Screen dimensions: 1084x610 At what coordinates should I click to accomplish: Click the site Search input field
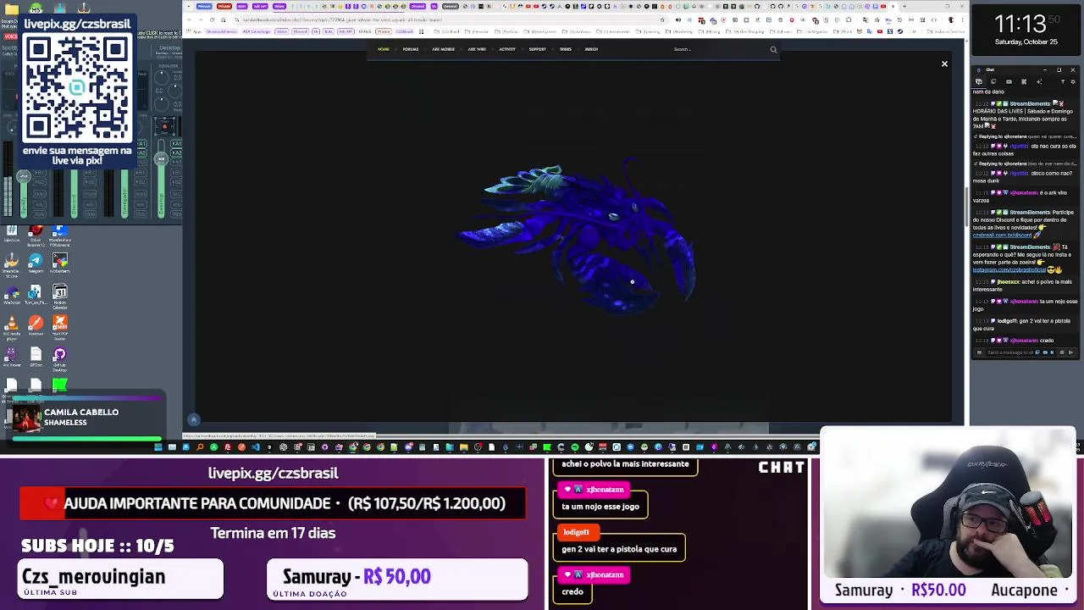pos(718,49)
